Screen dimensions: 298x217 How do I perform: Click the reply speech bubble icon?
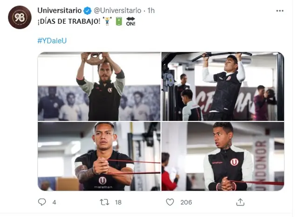pyautogui.click(x=42, y=202)
